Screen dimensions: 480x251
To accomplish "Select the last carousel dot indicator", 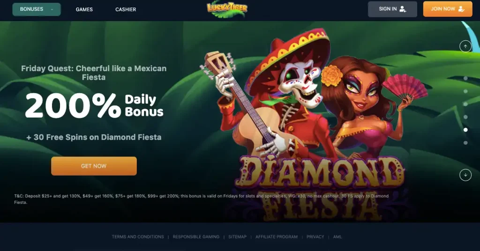I will [465, 143].
